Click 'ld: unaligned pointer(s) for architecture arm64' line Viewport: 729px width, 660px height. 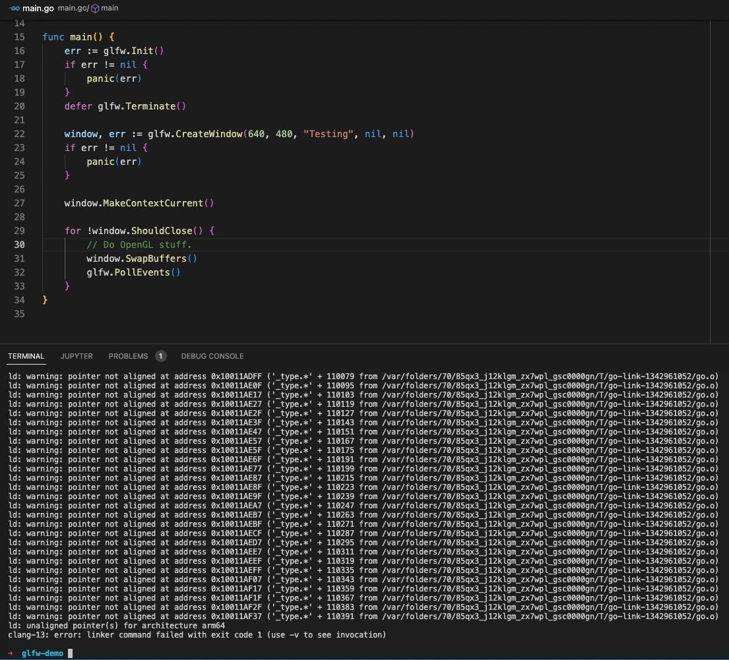click(116, 626)
